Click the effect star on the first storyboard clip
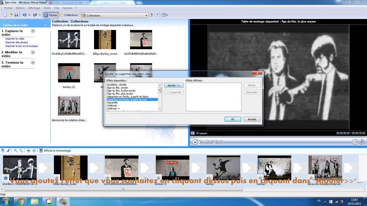367x206 pixels. [x=6, y=177]
